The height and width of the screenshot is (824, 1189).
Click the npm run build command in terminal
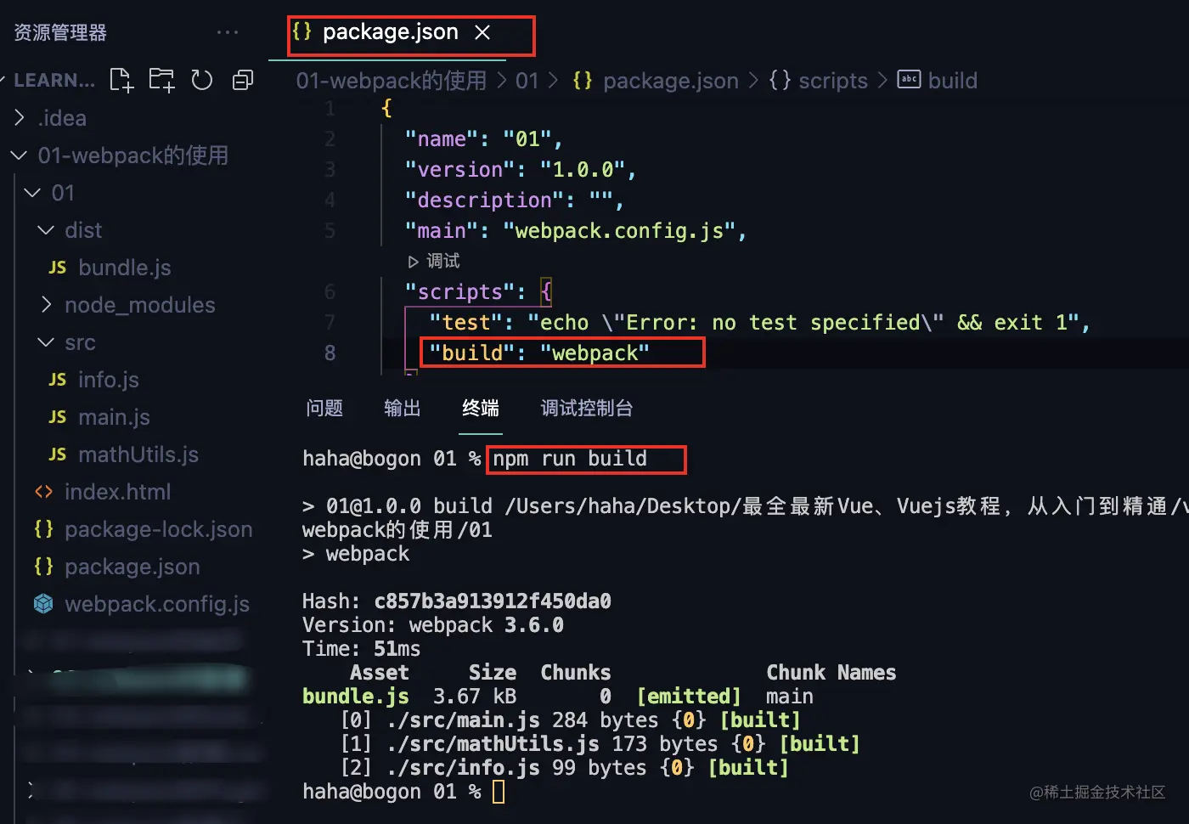(x=570, y=459)
